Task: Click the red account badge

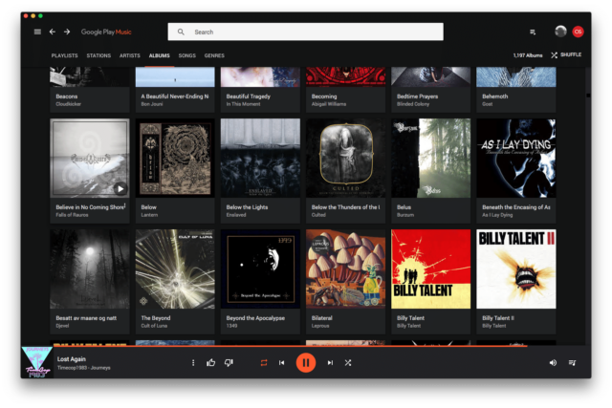Action: [x=578, y=32]
